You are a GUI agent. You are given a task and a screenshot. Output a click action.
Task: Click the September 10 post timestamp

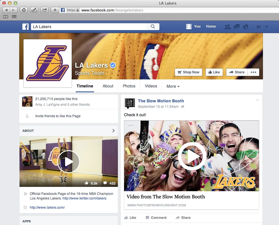point(158,107)
